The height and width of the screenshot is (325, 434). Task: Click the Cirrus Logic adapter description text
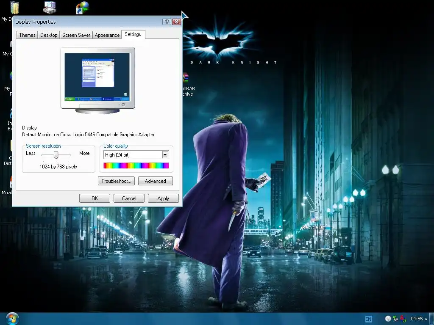pos(88,135)
